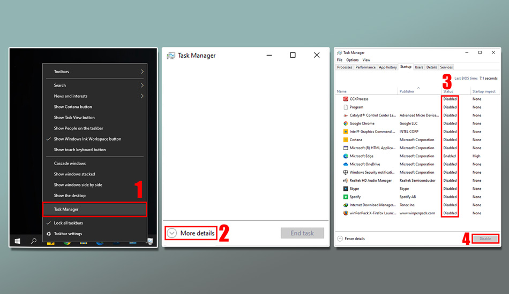Select the Skype startup icon
Viewport: 509px width, 294px height.
[x=346, y=189]
